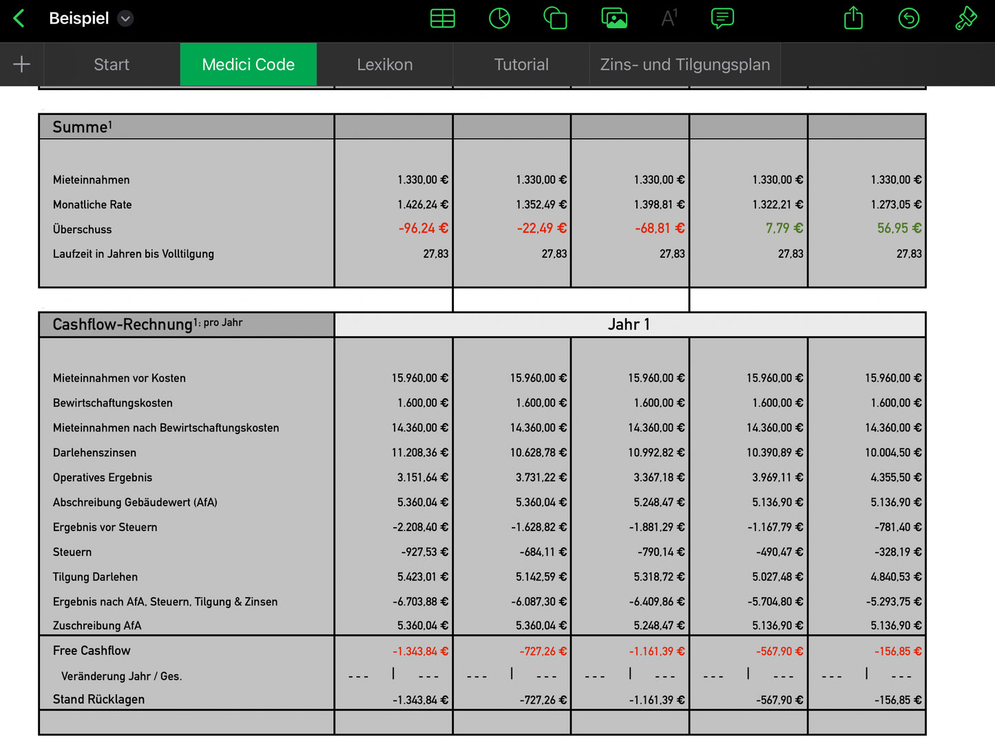The image size is (995, 743).
Task: Select the 5.423,01 € Tilgung cell
Action: pyautogui.click(x=422, y=577)
